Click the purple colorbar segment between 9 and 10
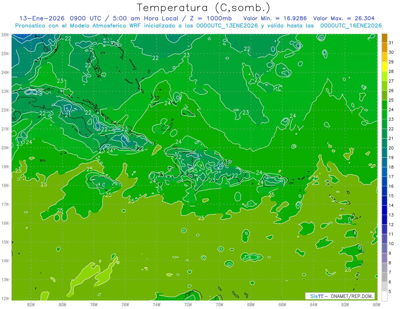The width and height of the screenshot is (400, 309). 384,248
